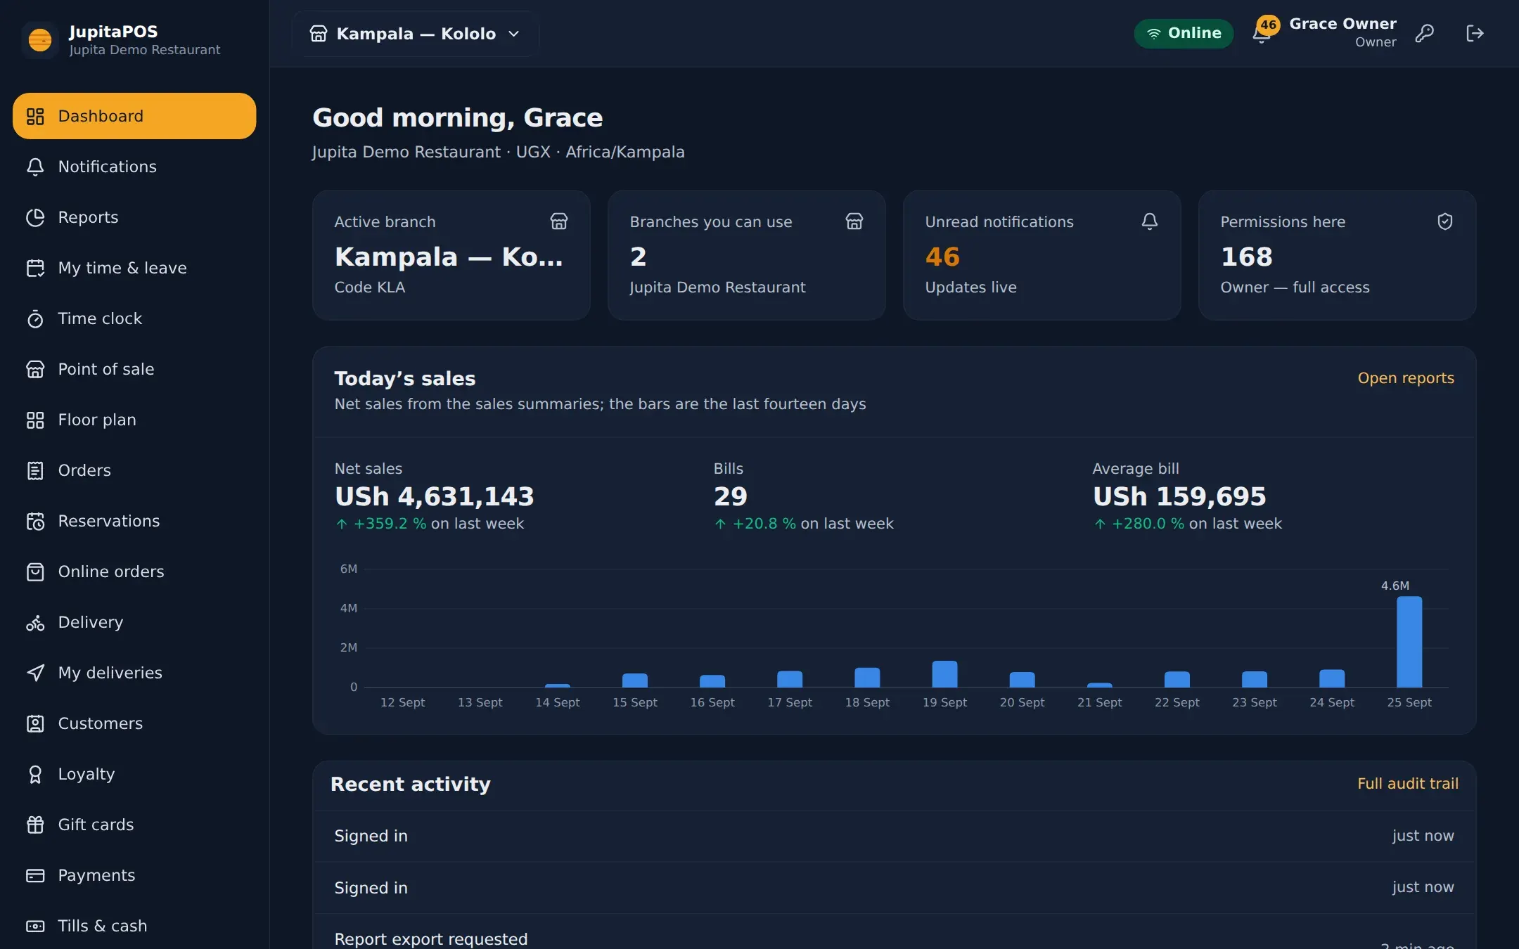1519x949 pixels.
Task: Select Point of sale in the sidebar
Action: click(x=134, y=369)
